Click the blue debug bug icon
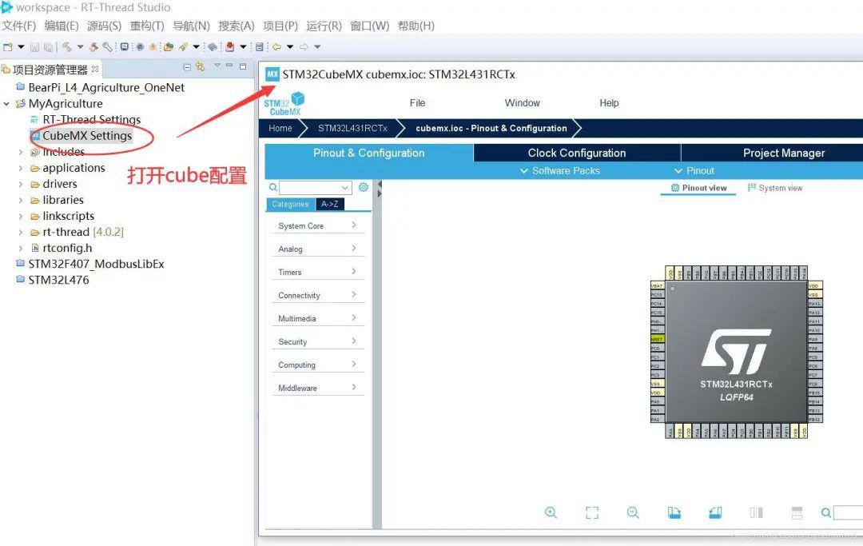 [140, 47]
